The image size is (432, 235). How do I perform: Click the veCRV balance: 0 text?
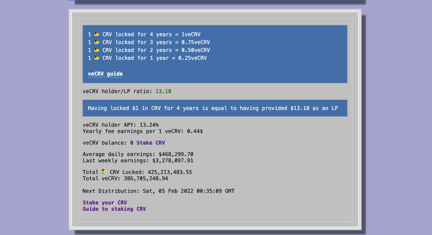(108, 143)
